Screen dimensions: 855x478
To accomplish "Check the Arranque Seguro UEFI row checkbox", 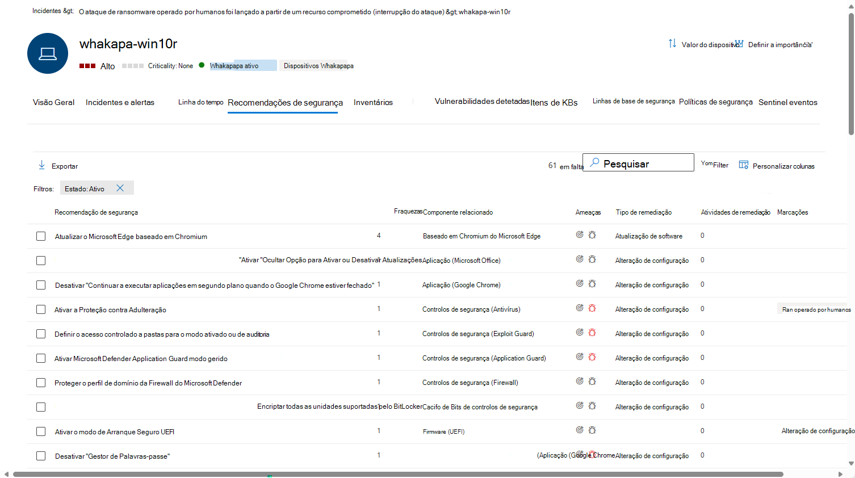I will coord(41,431).
